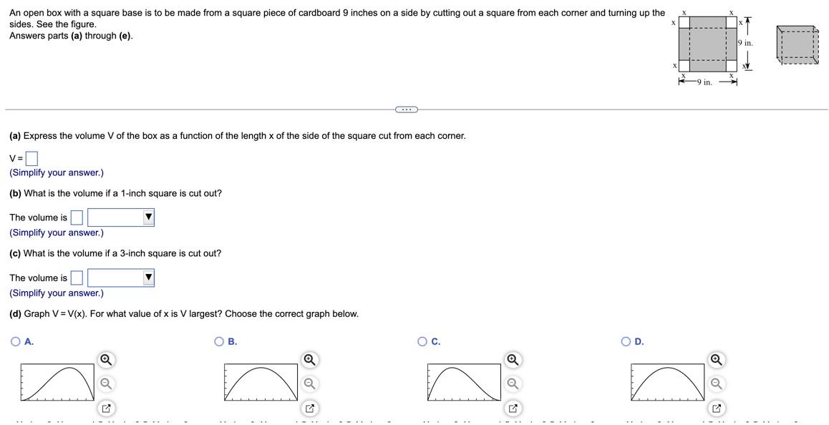829x425 pixels.
Task: Select answer choice B radio button
Action: tap(218, 341)
